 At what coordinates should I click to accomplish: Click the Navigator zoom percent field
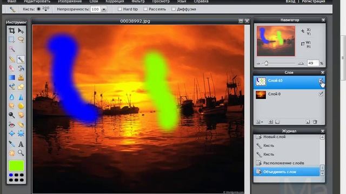click(x=312, y=63)
